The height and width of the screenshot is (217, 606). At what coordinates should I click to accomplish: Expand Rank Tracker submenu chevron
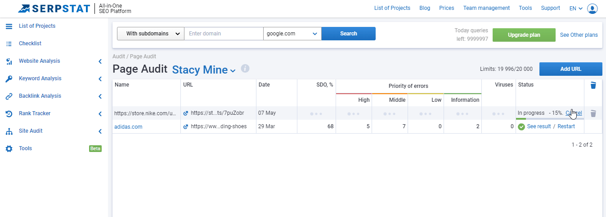click(x=100, y=113)
